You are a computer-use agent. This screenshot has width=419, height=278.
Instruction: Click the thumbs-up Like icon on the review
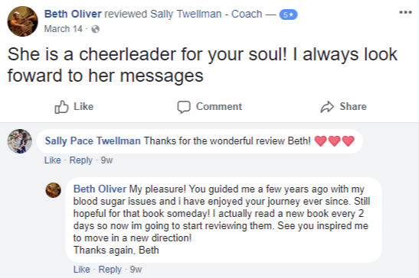pos(61,107)
